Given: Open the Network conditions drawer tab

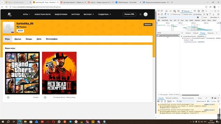Looking at the screenshot, I should click(172, 98).
